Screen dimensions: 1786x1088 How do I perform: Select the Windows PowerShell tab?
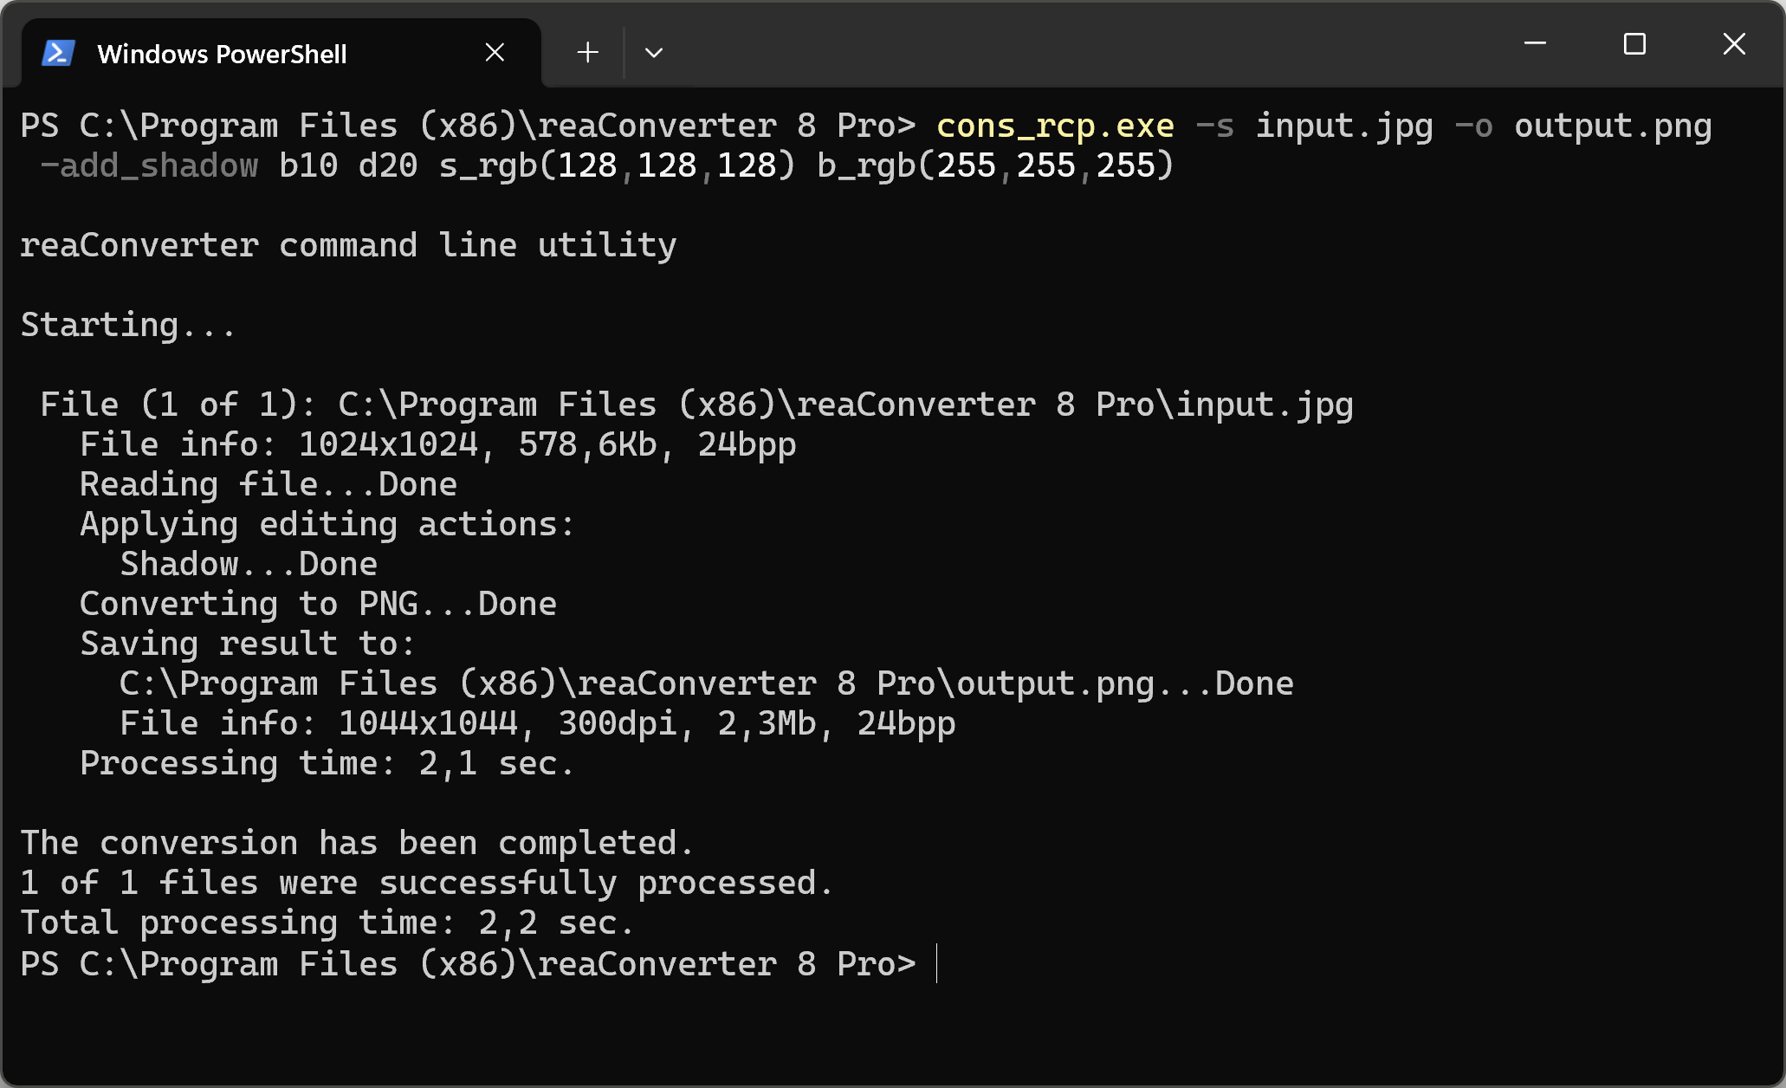222,54
